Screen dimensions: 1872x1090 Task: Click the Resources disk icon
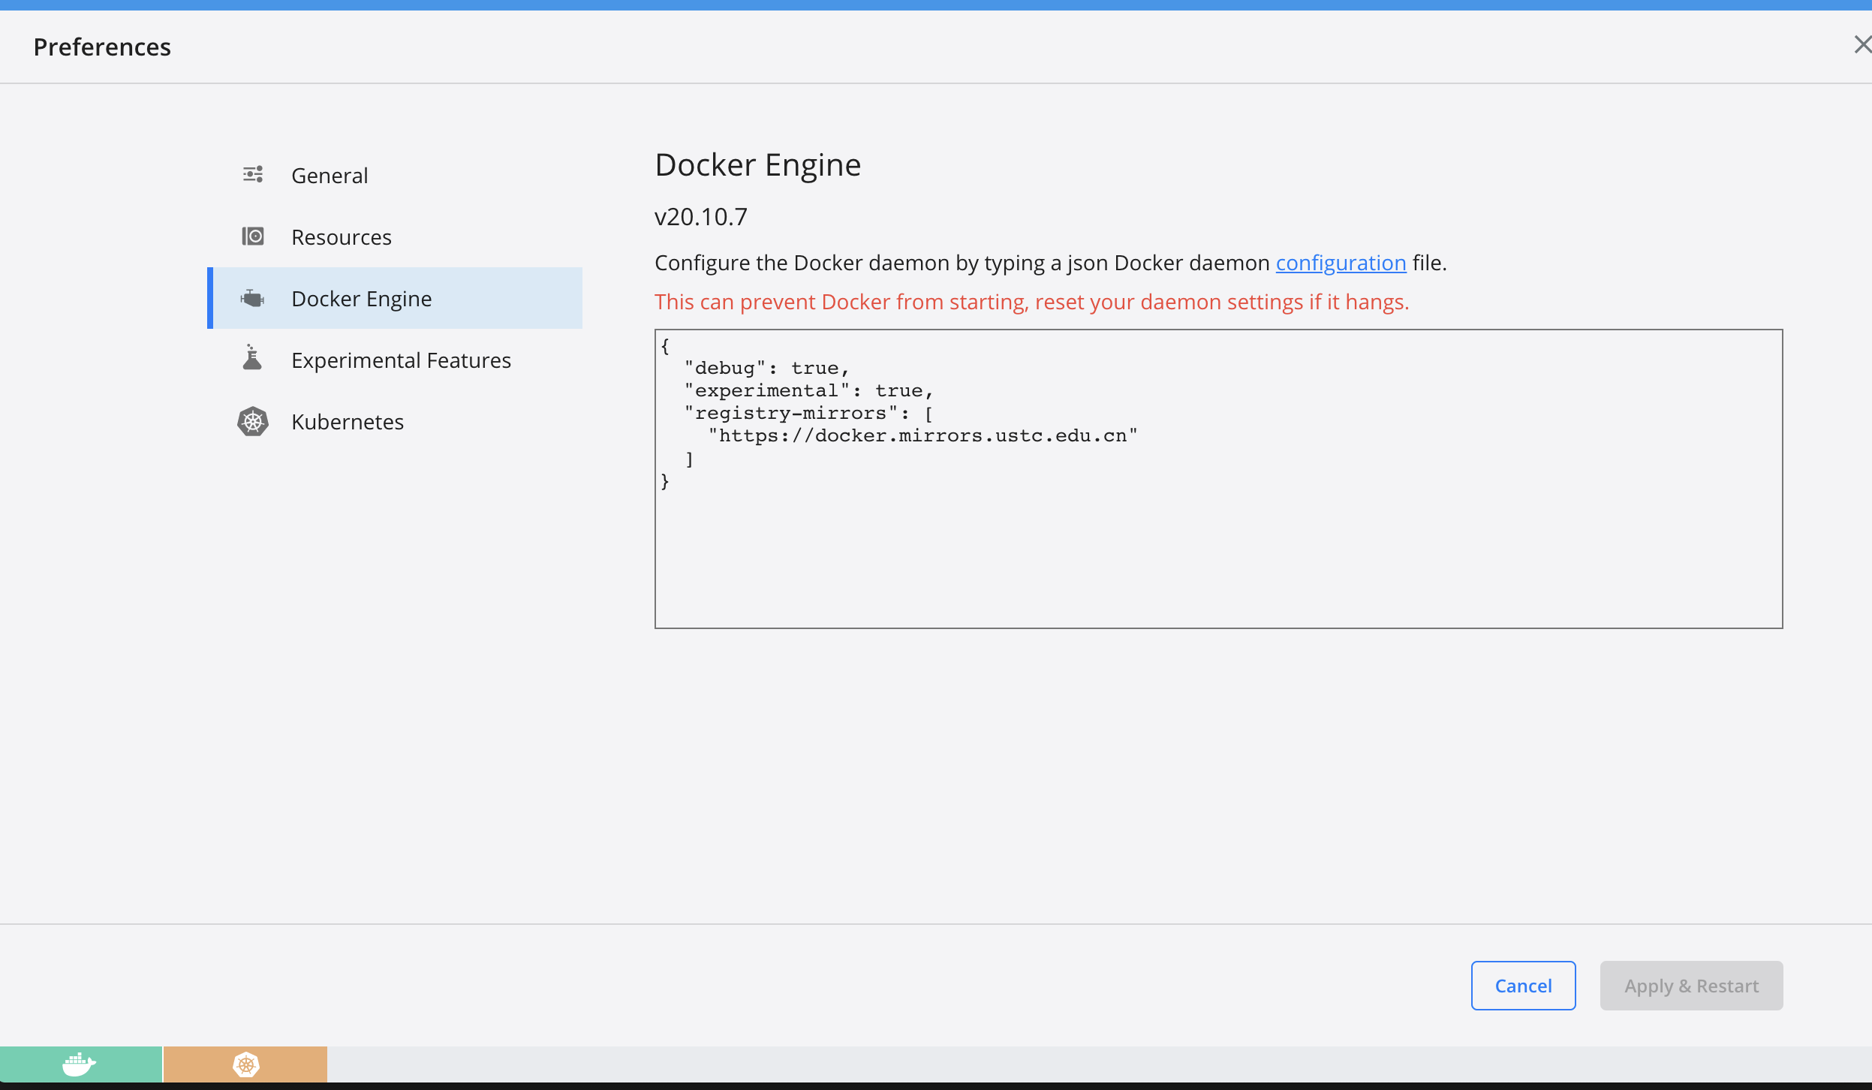(253, 236)
